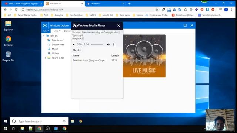Open a new browser tab

point(130,4)
